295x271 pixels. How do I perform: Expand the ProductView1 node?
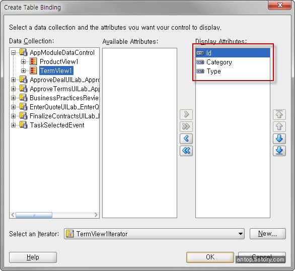[x=23, y=61]
